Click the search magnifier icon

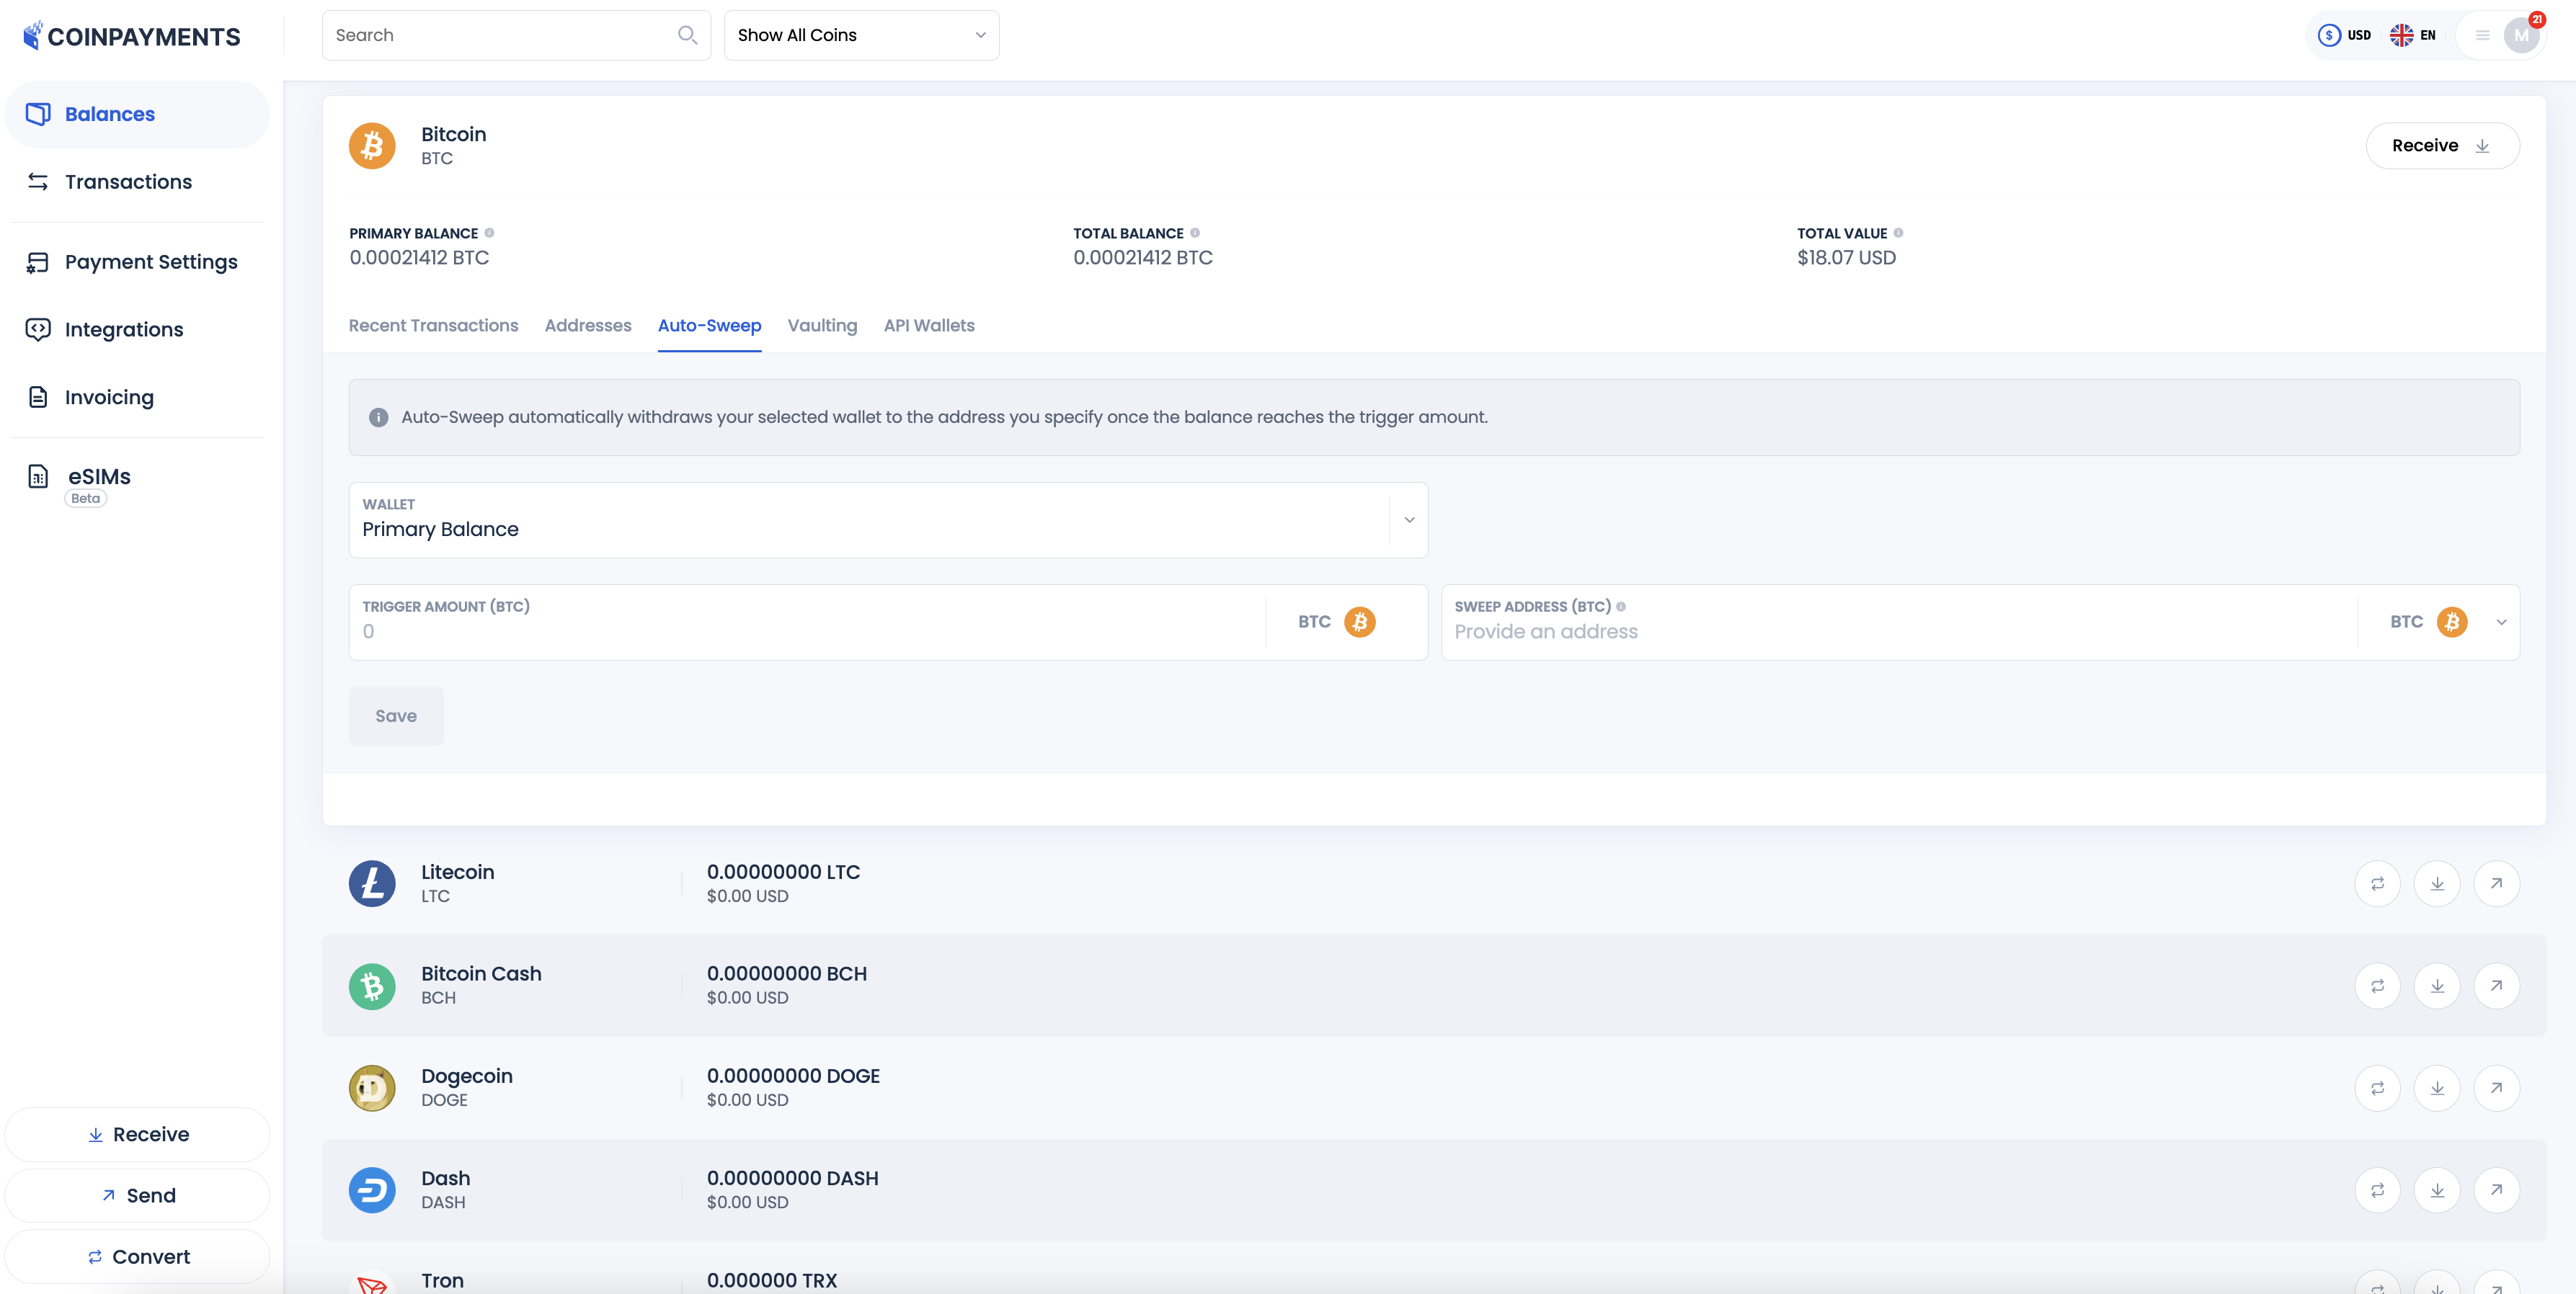click(687, 35)
